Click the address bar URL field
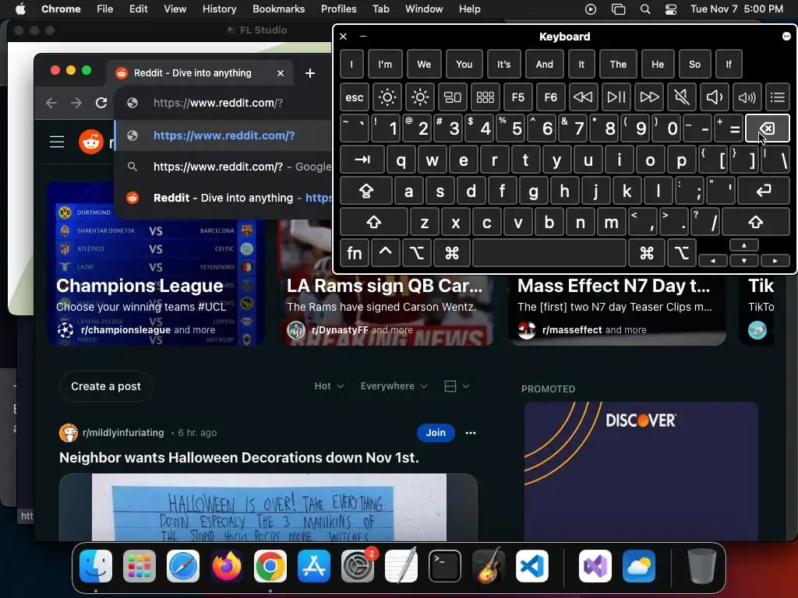Viewport: 798px width, 598px height. pos(224,103)
